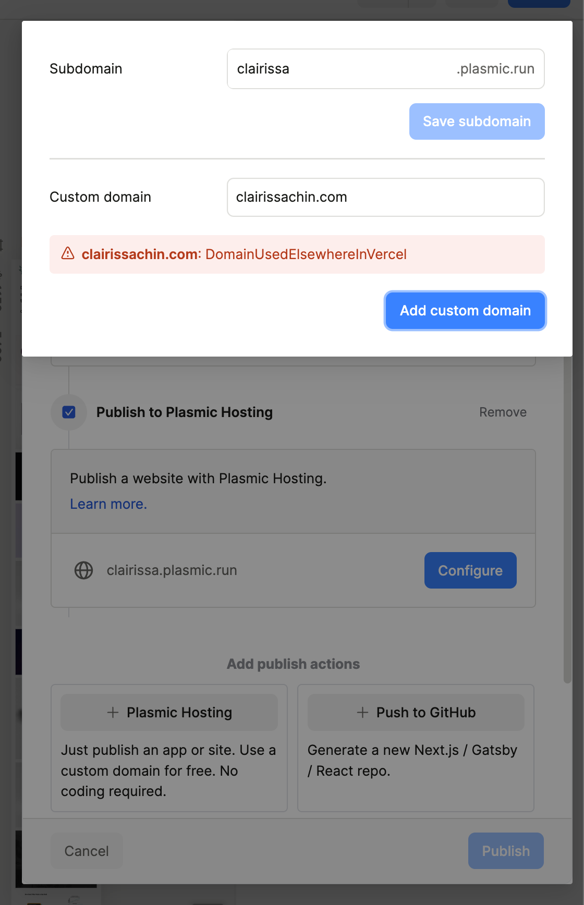Image resolution: width=584 pixels, height=905 pixels.
Task: Open the Learn more link
Action: point(108,504)
